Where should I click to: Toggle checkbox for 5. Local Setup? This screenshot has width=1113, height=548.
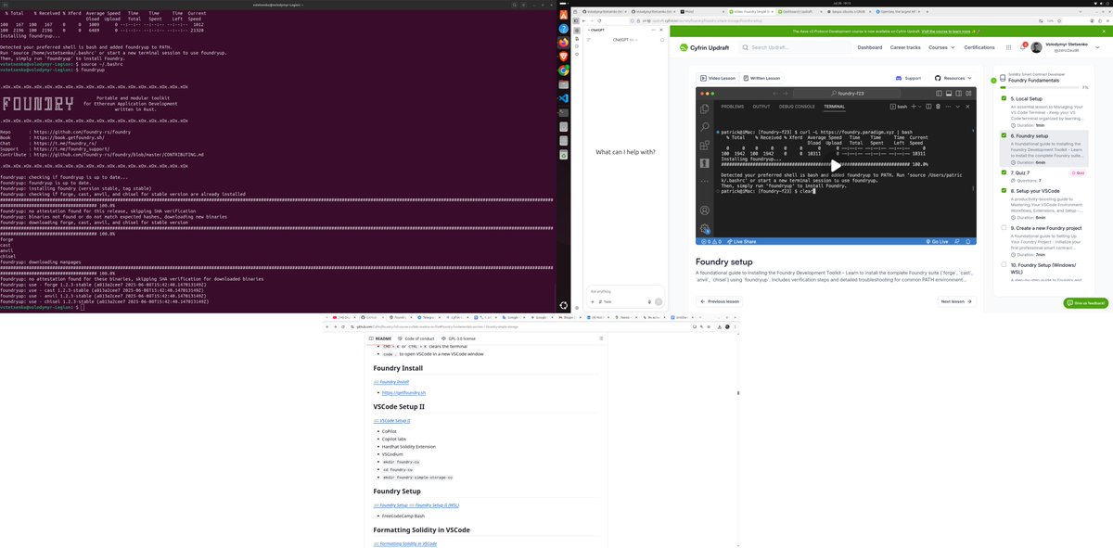coord(1004,97)
